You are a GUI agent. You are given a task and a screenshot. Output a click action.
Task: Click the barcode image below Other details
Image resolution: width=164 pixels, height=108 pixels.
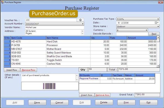49,86
